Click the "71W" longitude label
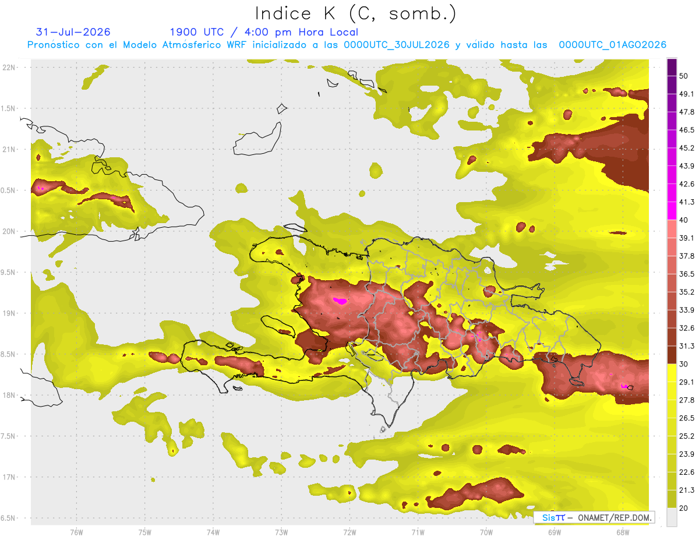The height and width of the screenshot is (540, 699). pyautogui.click(x=418, y=532)
